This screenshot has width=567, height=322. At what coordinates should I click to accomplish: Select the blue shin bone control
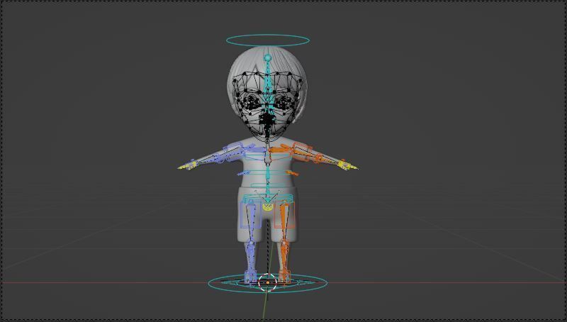pyautogui.click(x=250, y=257)
